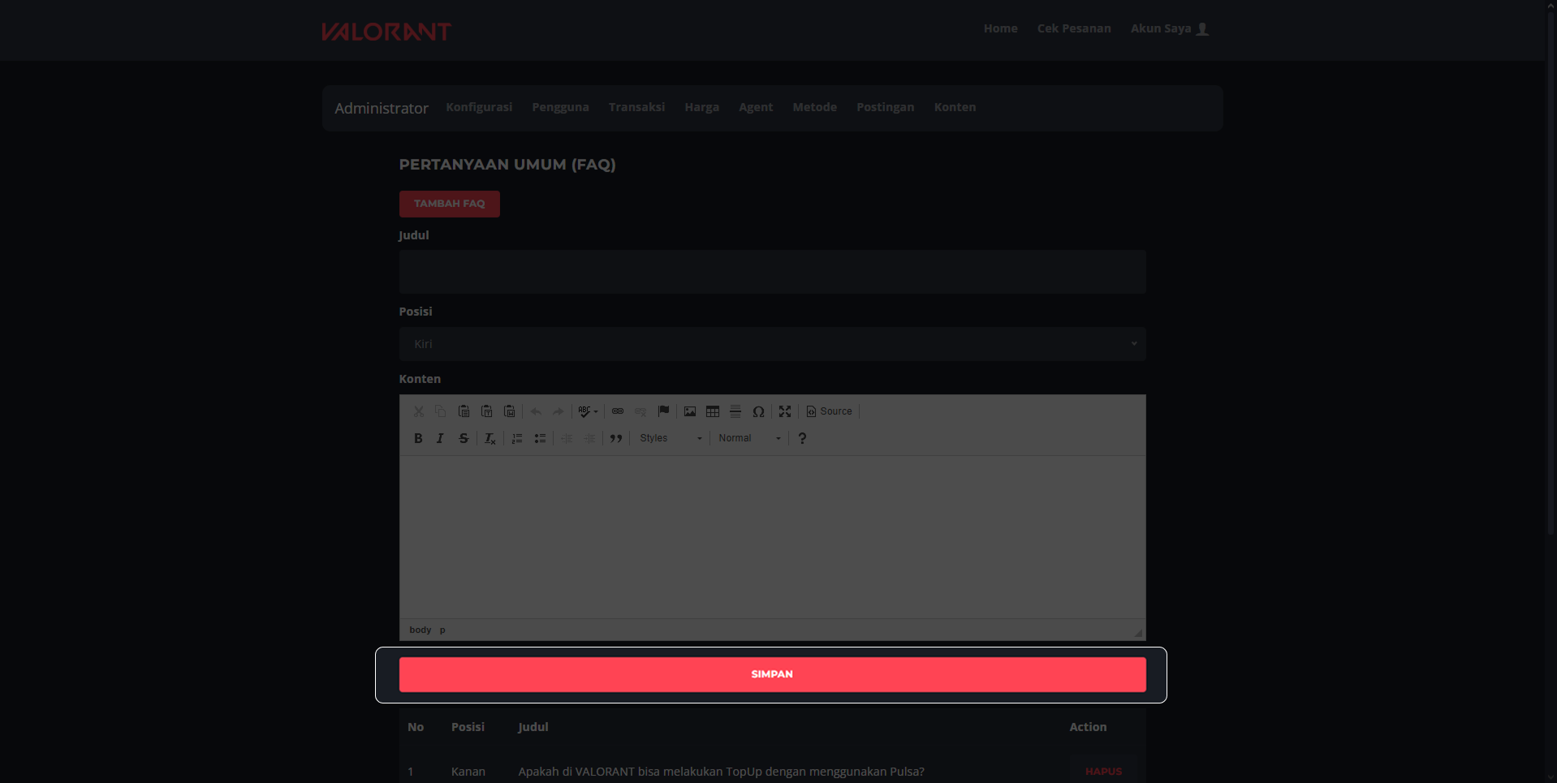Insert numbered list
1557x783 pixels.
point(517,438)
